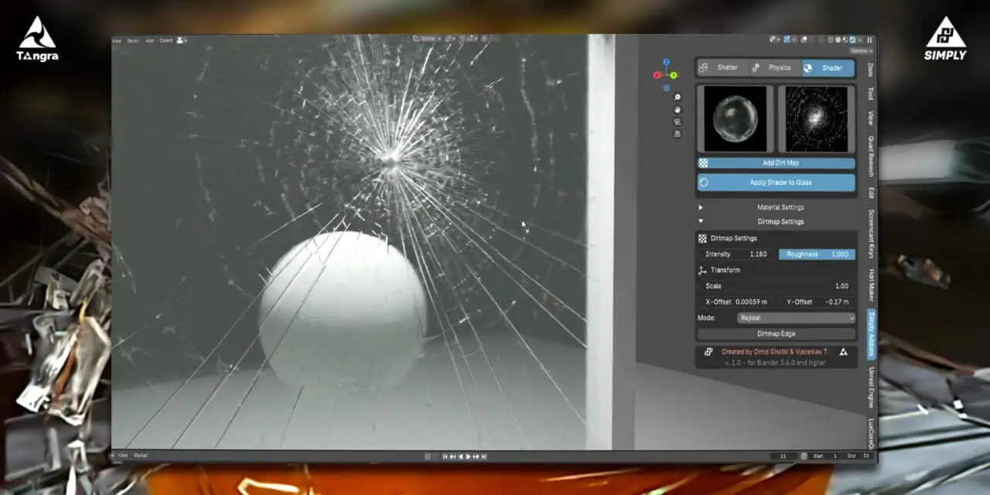This screenshot has width=990, height=495.
Task: Toggle the X-ray view button
Action: point(831,39)
